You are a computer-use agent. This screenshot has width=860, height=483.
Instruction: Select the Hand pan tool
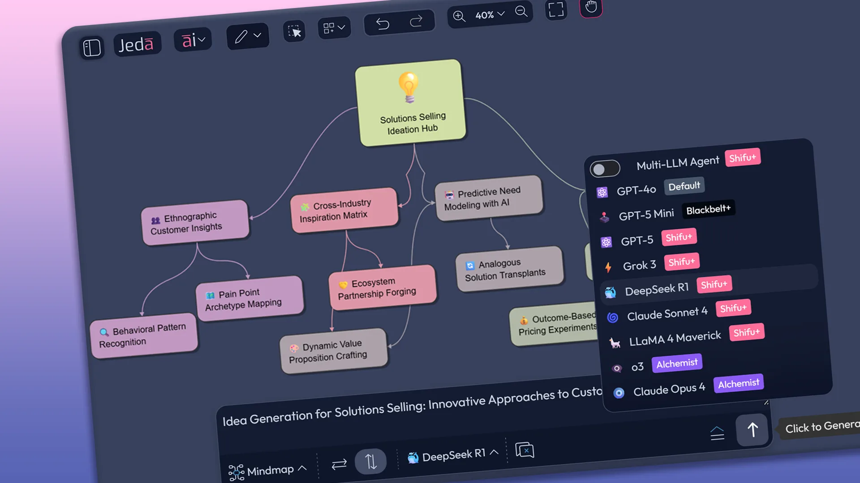[x=590, y=8]
